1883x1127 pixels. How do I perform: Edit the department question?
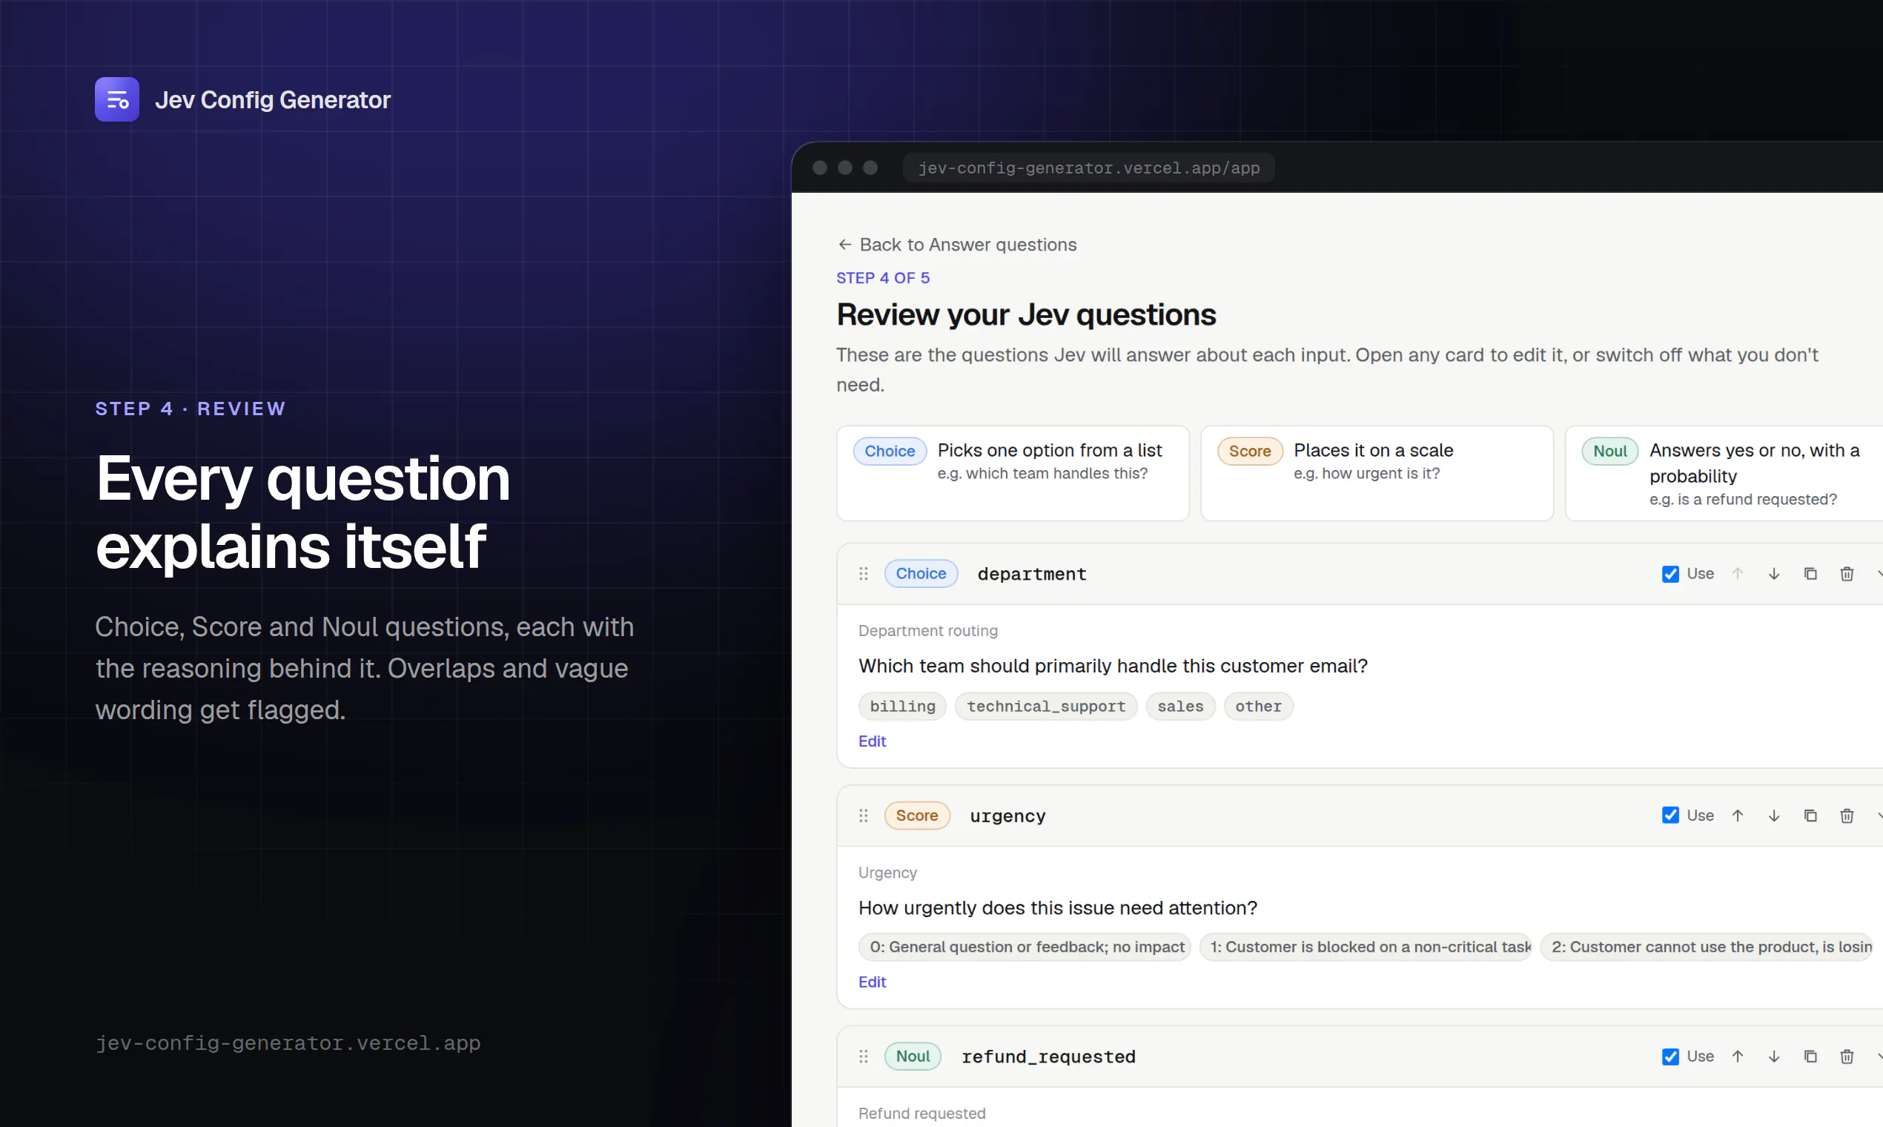coord(872,741)
